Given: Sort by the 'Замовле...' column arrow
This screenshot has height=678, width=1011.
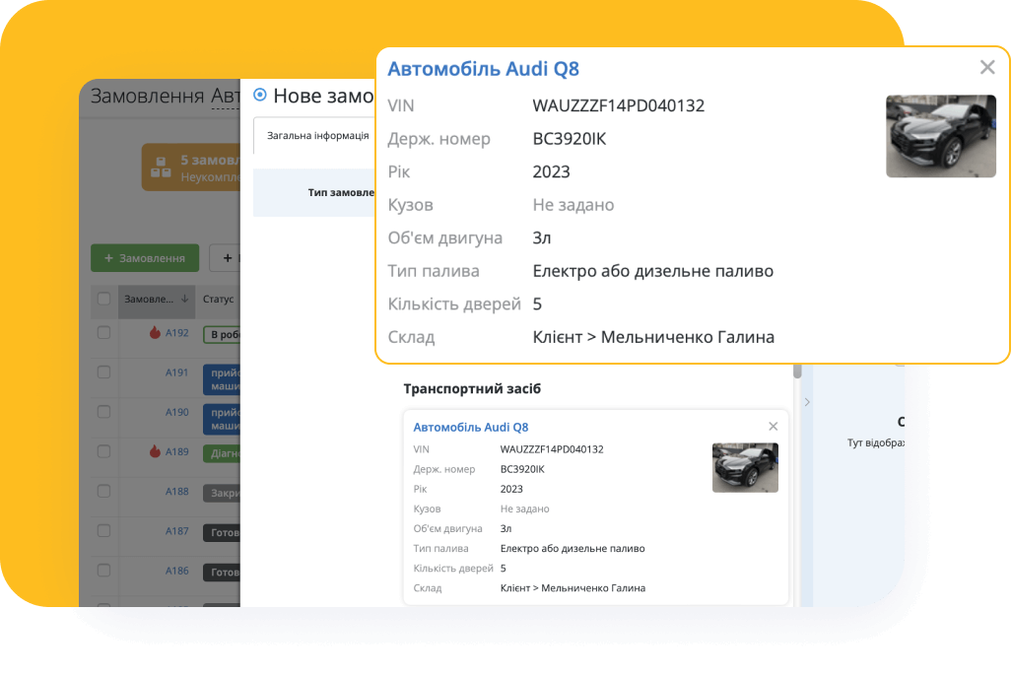Looking at the screenshot, I should coord(184,299).
